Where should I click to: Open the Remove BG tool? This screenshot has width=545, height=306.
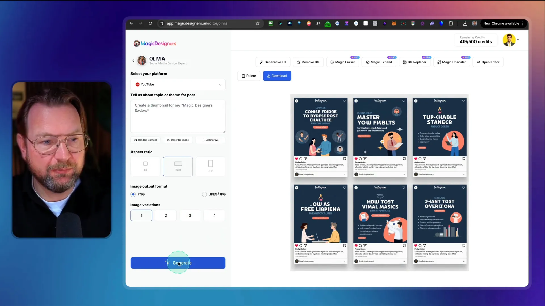tap(308, 62)
